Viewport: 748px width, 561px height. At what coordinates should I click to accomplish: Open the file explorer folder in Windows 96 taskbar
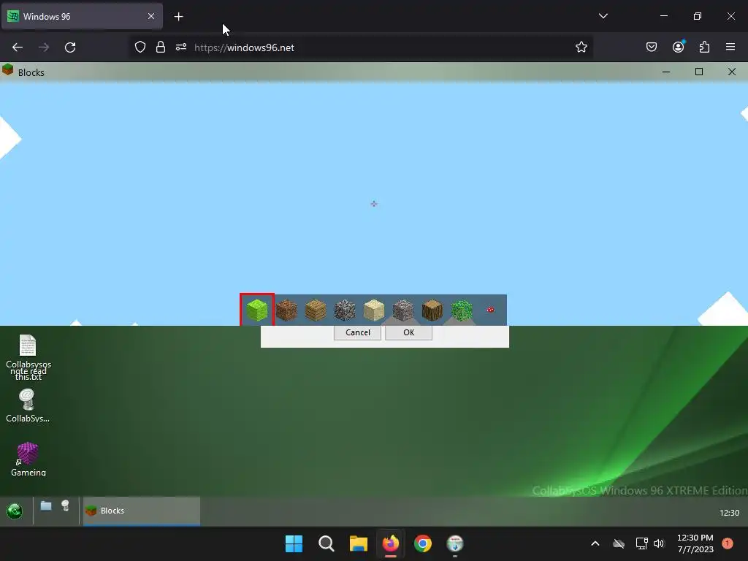pos(46,505)
